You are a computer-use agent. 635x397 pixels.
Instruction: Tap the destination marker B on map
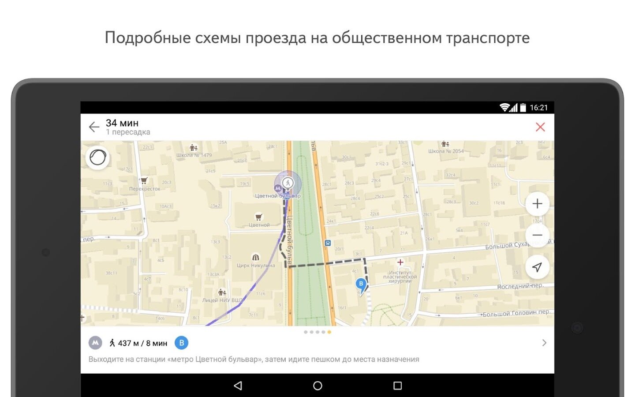point(361,284)
